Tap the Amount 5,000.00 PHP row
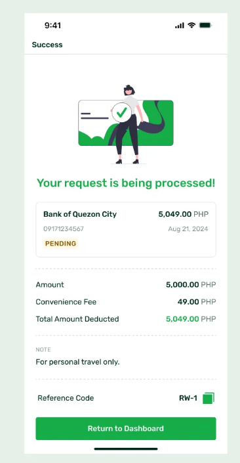 (126, 284)
